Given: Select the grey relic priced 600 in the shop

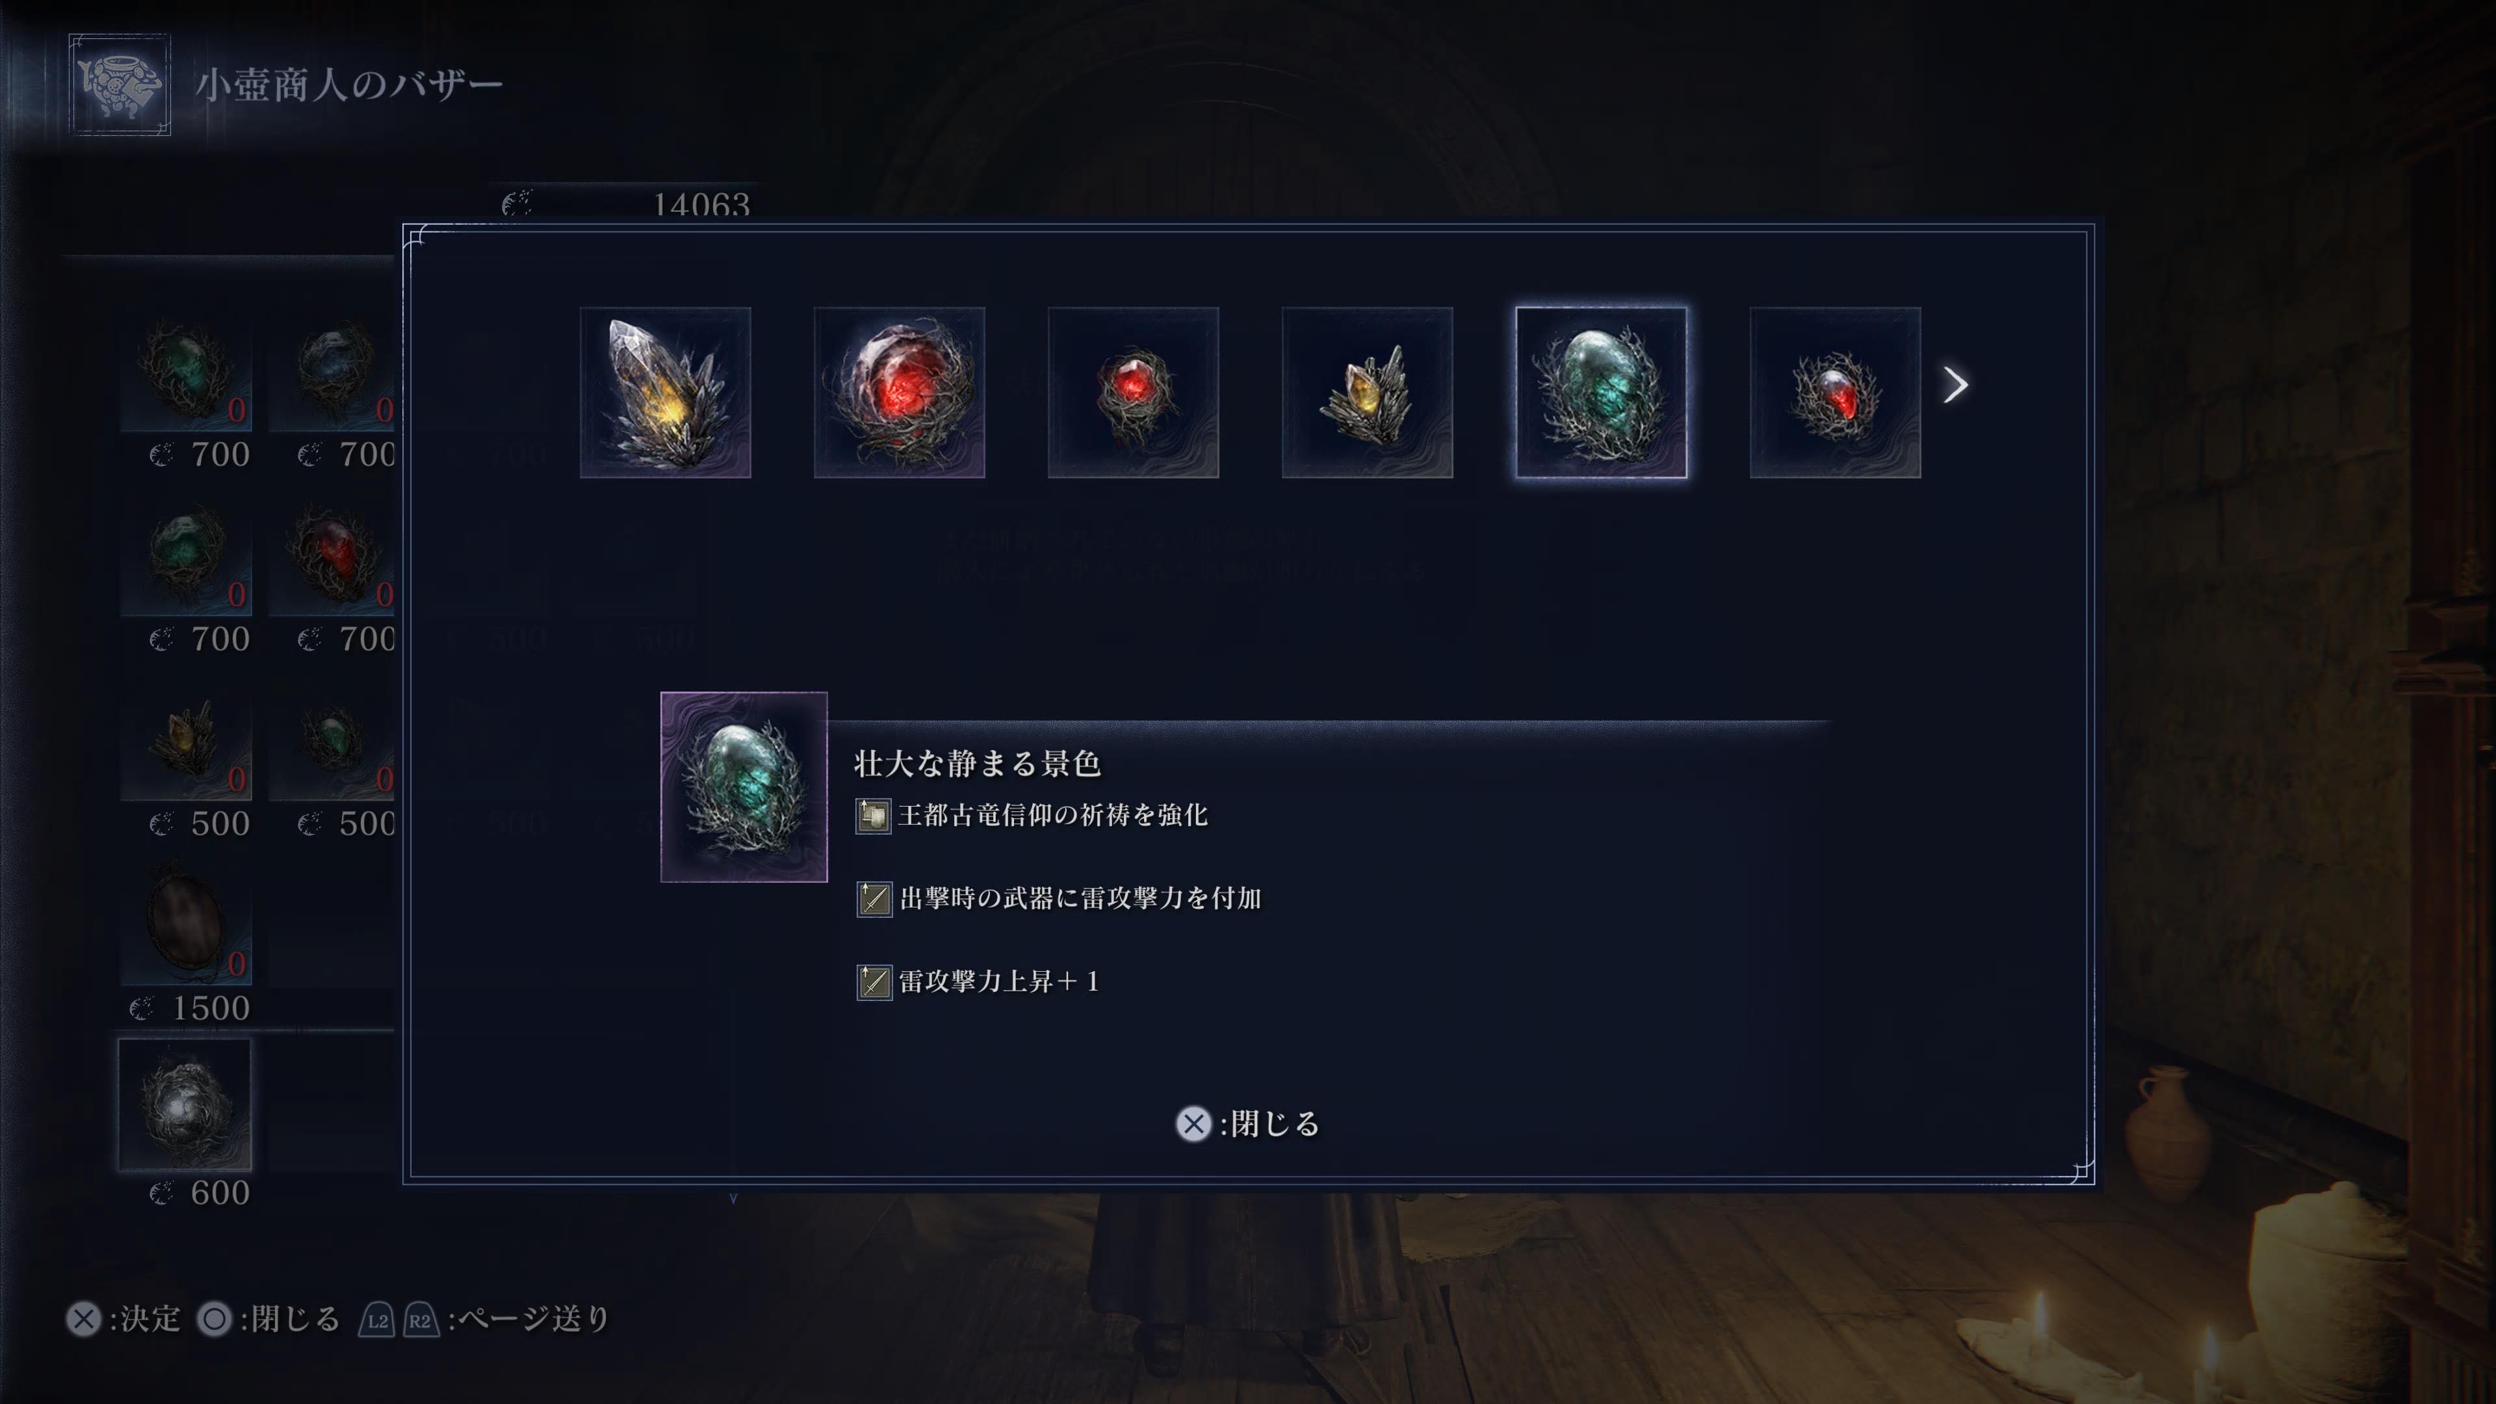Looking at the screenshot, I should tap(185, 1104).
